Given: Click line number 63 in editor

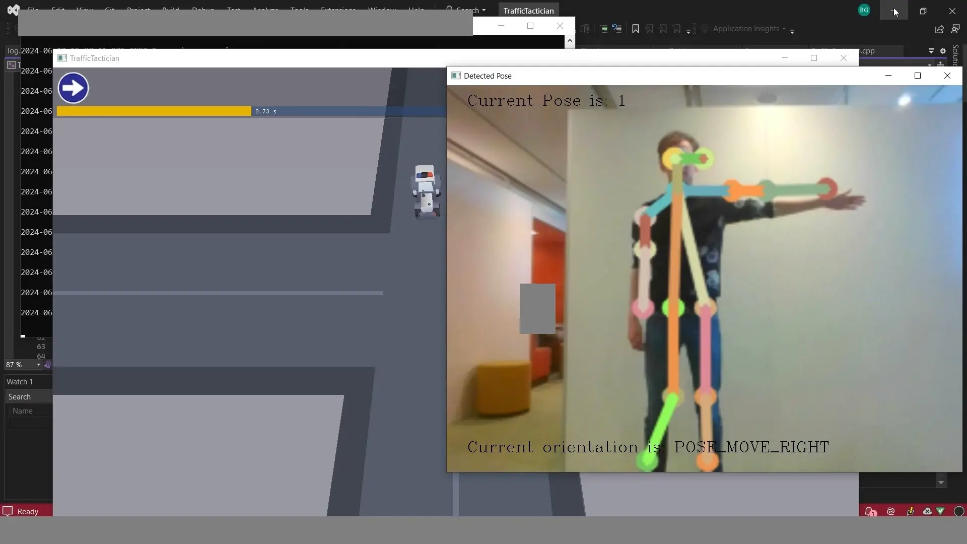Looking at the screenshot, I should [x=41, y=347].
